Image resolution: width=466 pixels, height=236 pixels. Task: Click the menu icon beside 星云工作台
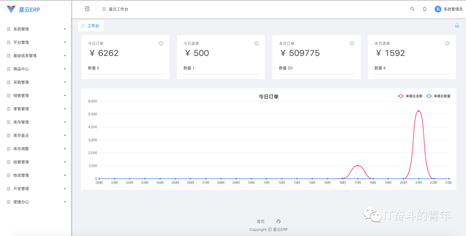[x=104, y=9]
